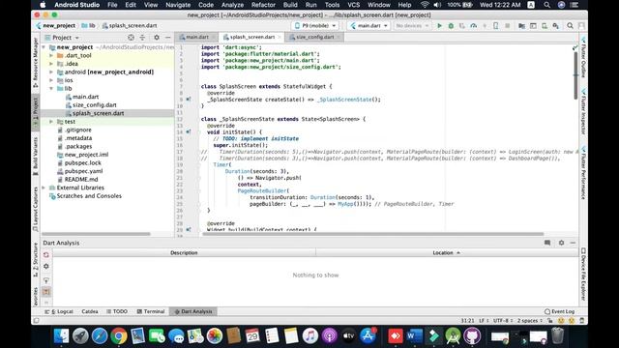Click the Run with Coverage icon
The width and height of the screenshot is (619, 348).
tap(462, 26)
